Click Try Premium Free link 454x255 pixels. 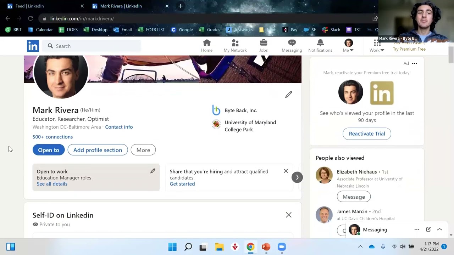(x=409, y=49)
